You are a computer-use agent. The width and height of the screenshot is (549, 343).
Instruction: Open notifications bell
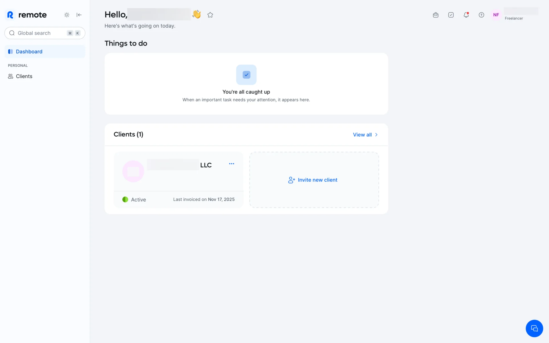click(x=466, y=15)
